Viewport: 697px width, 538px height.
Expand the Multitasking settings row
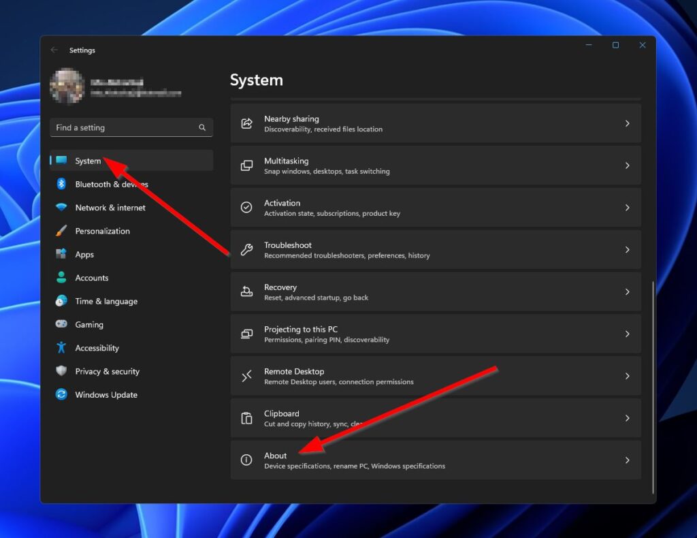point(436,165)
